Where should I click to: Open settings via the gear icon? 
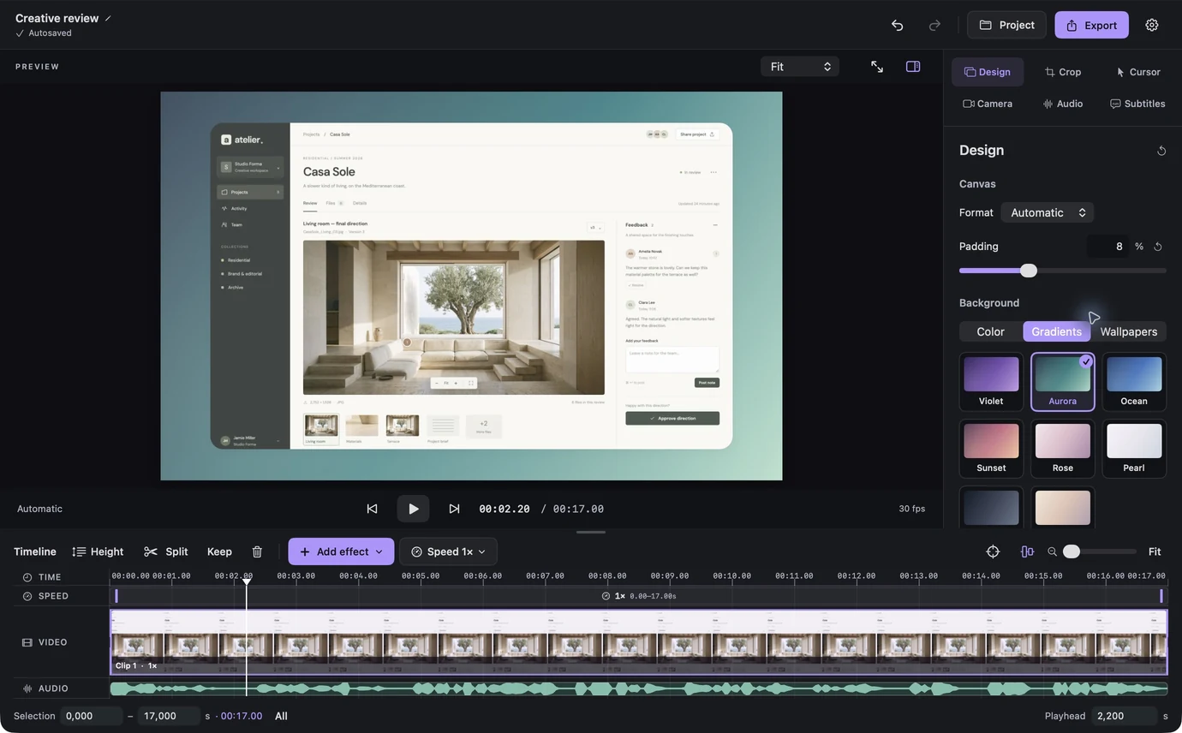click(1152, 25)
